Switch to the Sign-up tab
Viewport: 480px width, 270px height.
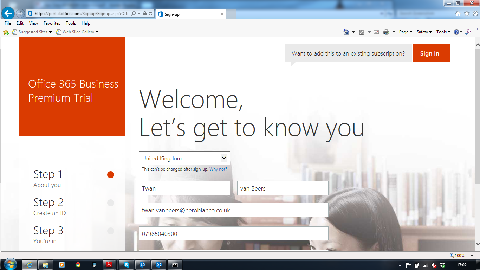click(x=190, y=14)
